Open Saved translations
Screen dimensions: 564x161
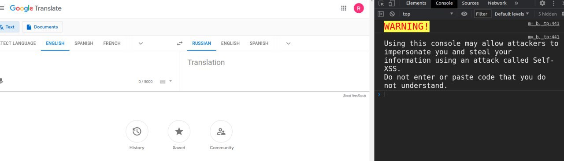pos(179,132)
